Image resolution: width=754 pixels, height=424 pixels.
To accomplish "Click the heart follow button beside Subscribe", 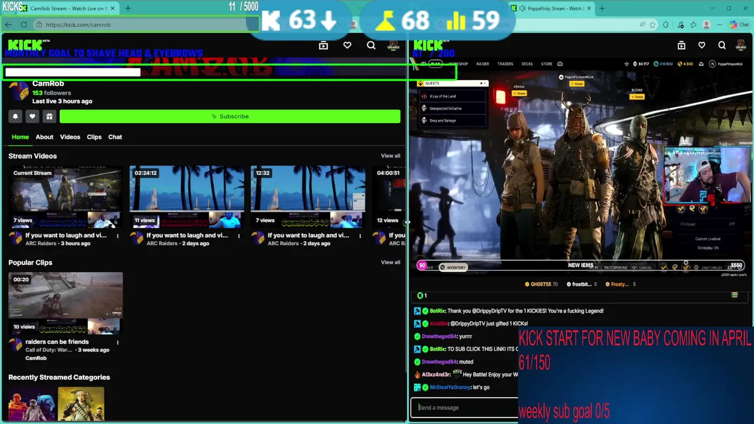I will click(32, 117).
